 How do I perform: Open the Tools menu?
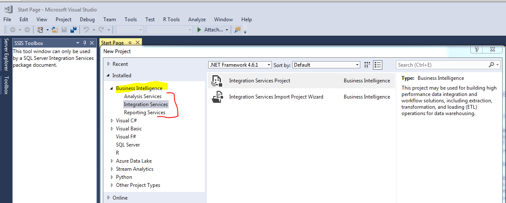[131, 20]
